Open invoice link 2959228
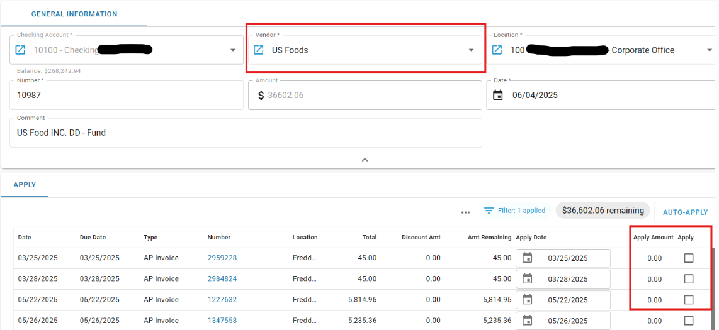This screenshot has width=719, height=330. (x=222, y=258)
